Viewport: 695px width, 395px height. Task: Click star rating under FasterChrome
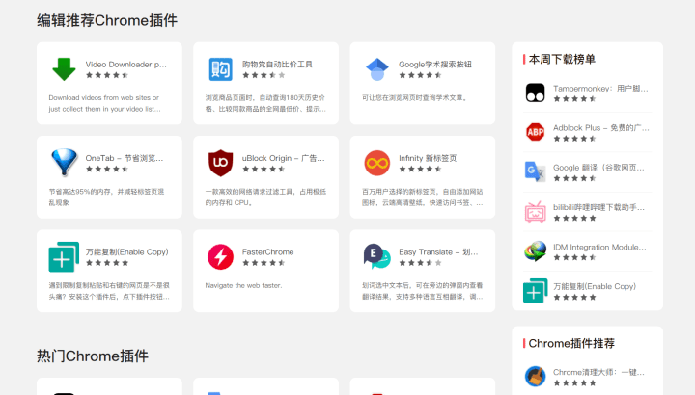point(264,263)
